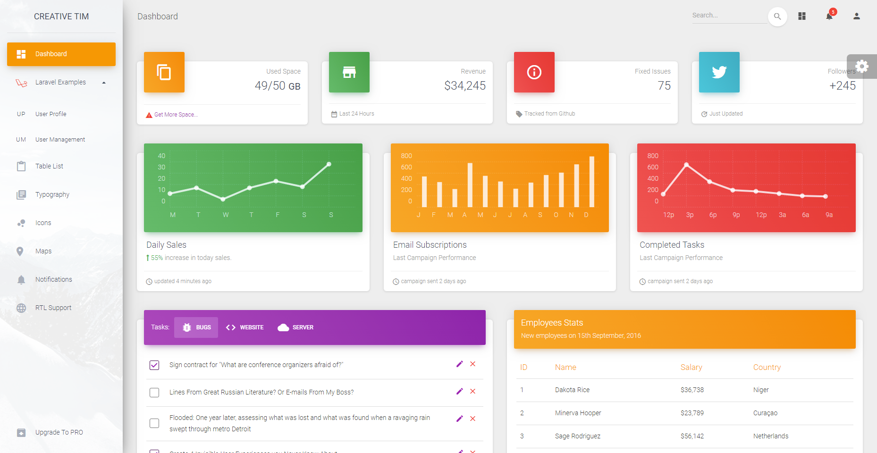Collapse the Laravel Examples menu arrow

click(104, 83)
